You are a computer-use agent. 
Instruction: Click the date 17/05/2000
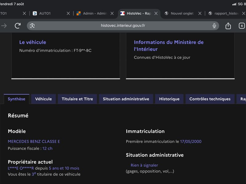[x=191, y=141]
